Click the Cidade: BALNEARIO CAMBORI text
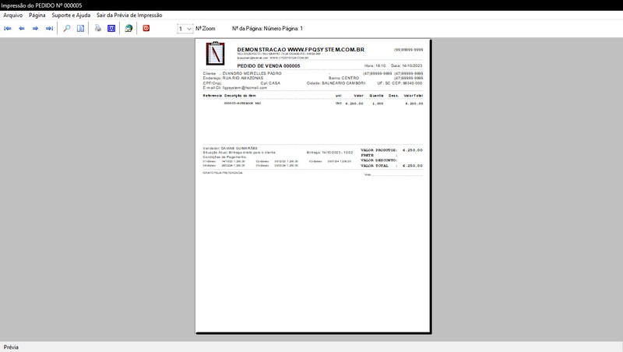The image size is (623, 352). click(336, 83)
